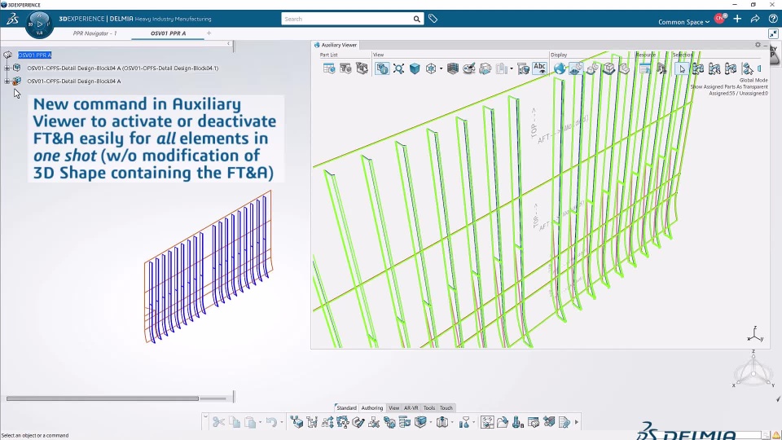Open the Common Space dropdown

click(x=683, y=22)
